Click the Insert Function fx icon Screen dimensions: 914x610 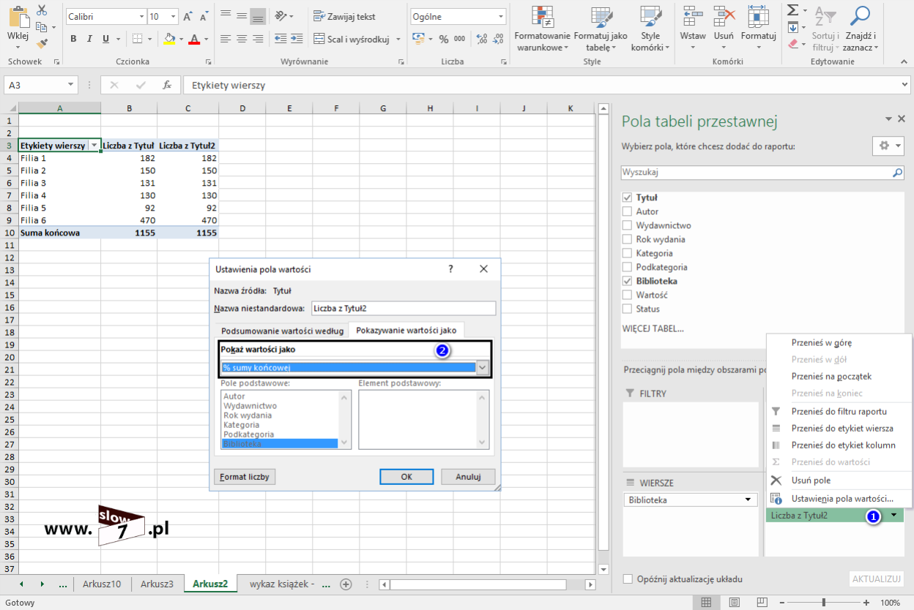[167, 85]
